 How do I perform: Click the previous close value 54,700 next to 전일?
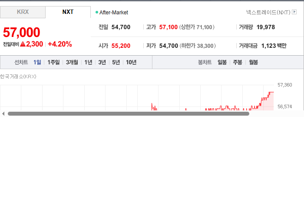[121, 27]
